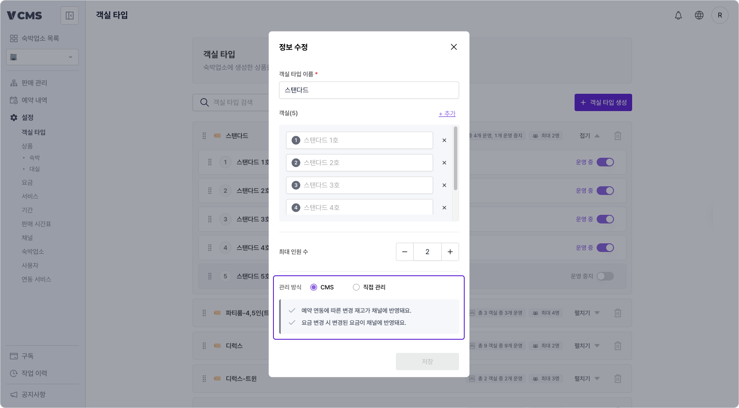Open the notifications bell
The height and width of the screenshot is (408, 739).
pyautogui.click(x=678, y=15)
